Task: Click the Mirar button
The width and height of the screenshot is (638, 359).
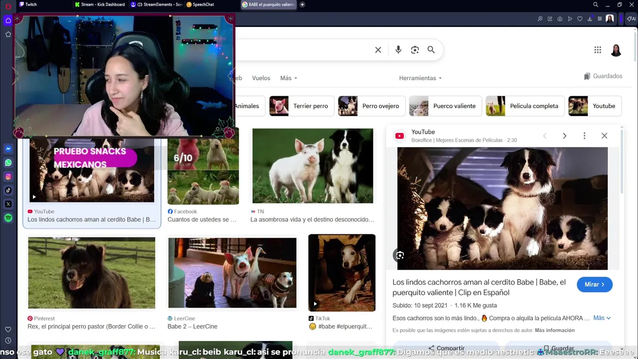Action: click(595, 284)
